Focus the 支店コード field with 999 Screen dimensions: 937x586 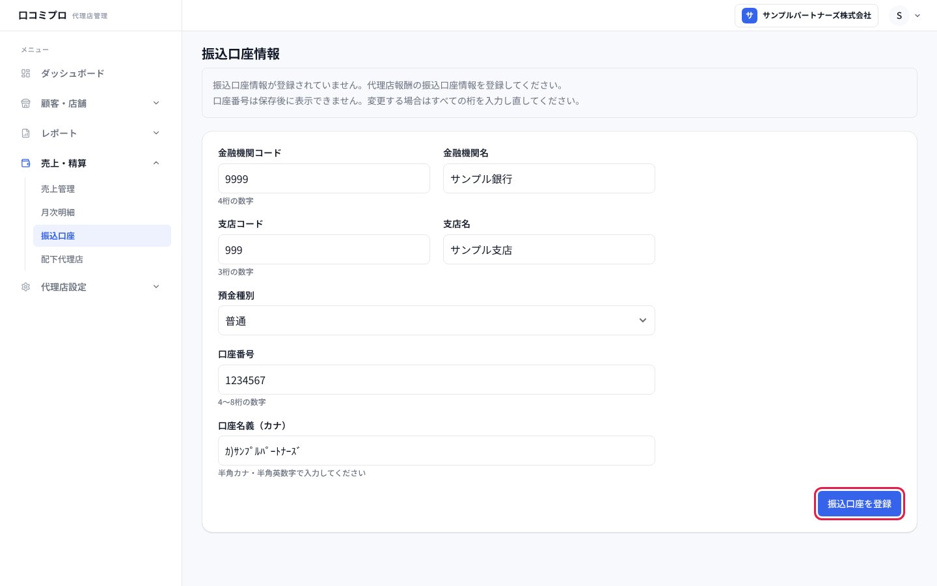(x=324, y=249)
